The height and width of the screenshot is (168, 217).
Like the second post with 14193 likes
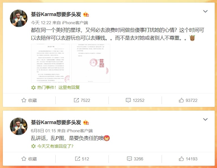tap(188, 159)
